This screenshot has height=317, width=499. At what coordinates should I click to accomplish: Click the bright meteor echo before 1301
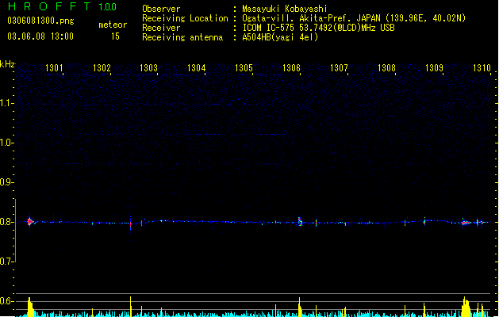tap(30, 221)
